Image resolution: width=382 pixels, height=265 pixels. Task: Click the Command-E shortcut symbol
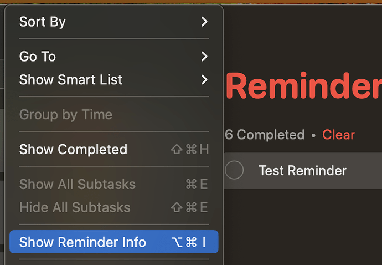tap(197, 184)
